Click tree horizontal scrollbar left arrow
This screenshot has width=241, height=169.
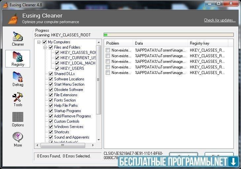pyautogui.click(x=37, y=145)
